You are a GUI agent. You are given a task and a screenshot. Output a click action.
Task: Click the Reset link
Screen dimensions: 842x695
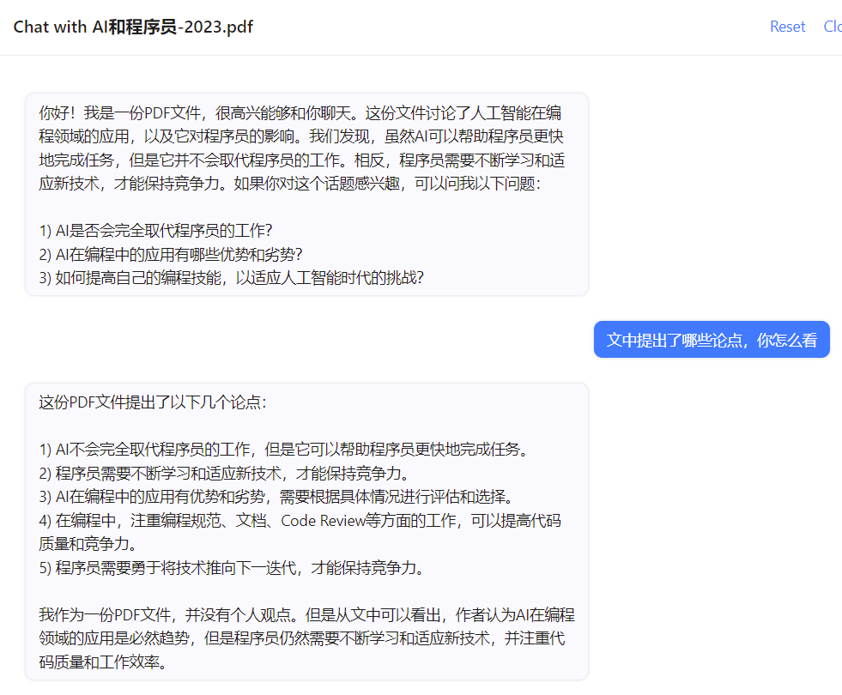coord(787,27)
